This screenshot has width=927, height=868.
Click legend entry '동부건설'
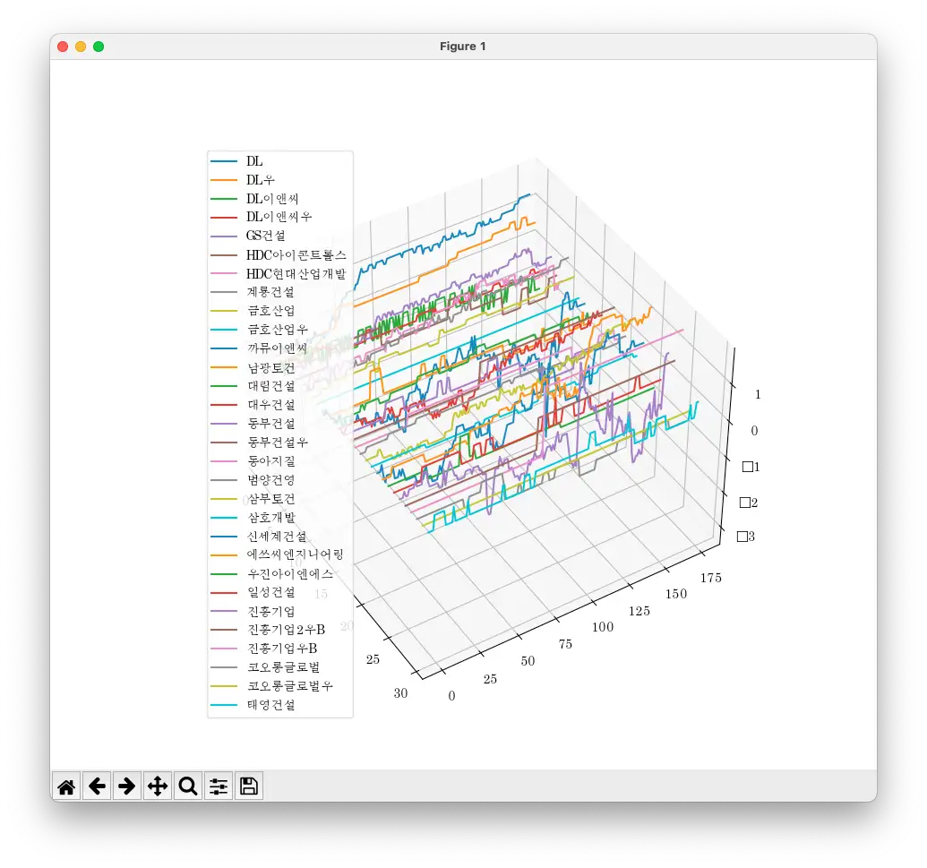click(270, 424)
